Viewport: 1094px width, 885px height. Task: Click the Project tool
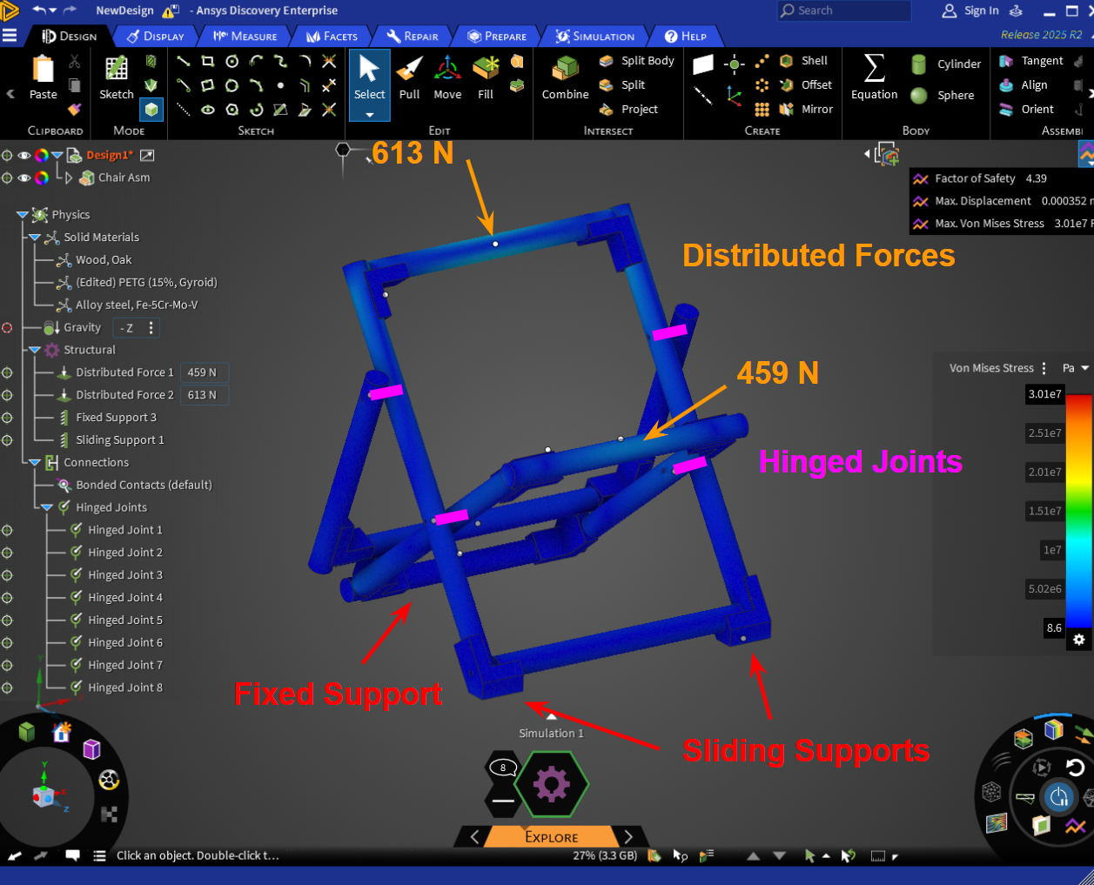click(628, 110)
